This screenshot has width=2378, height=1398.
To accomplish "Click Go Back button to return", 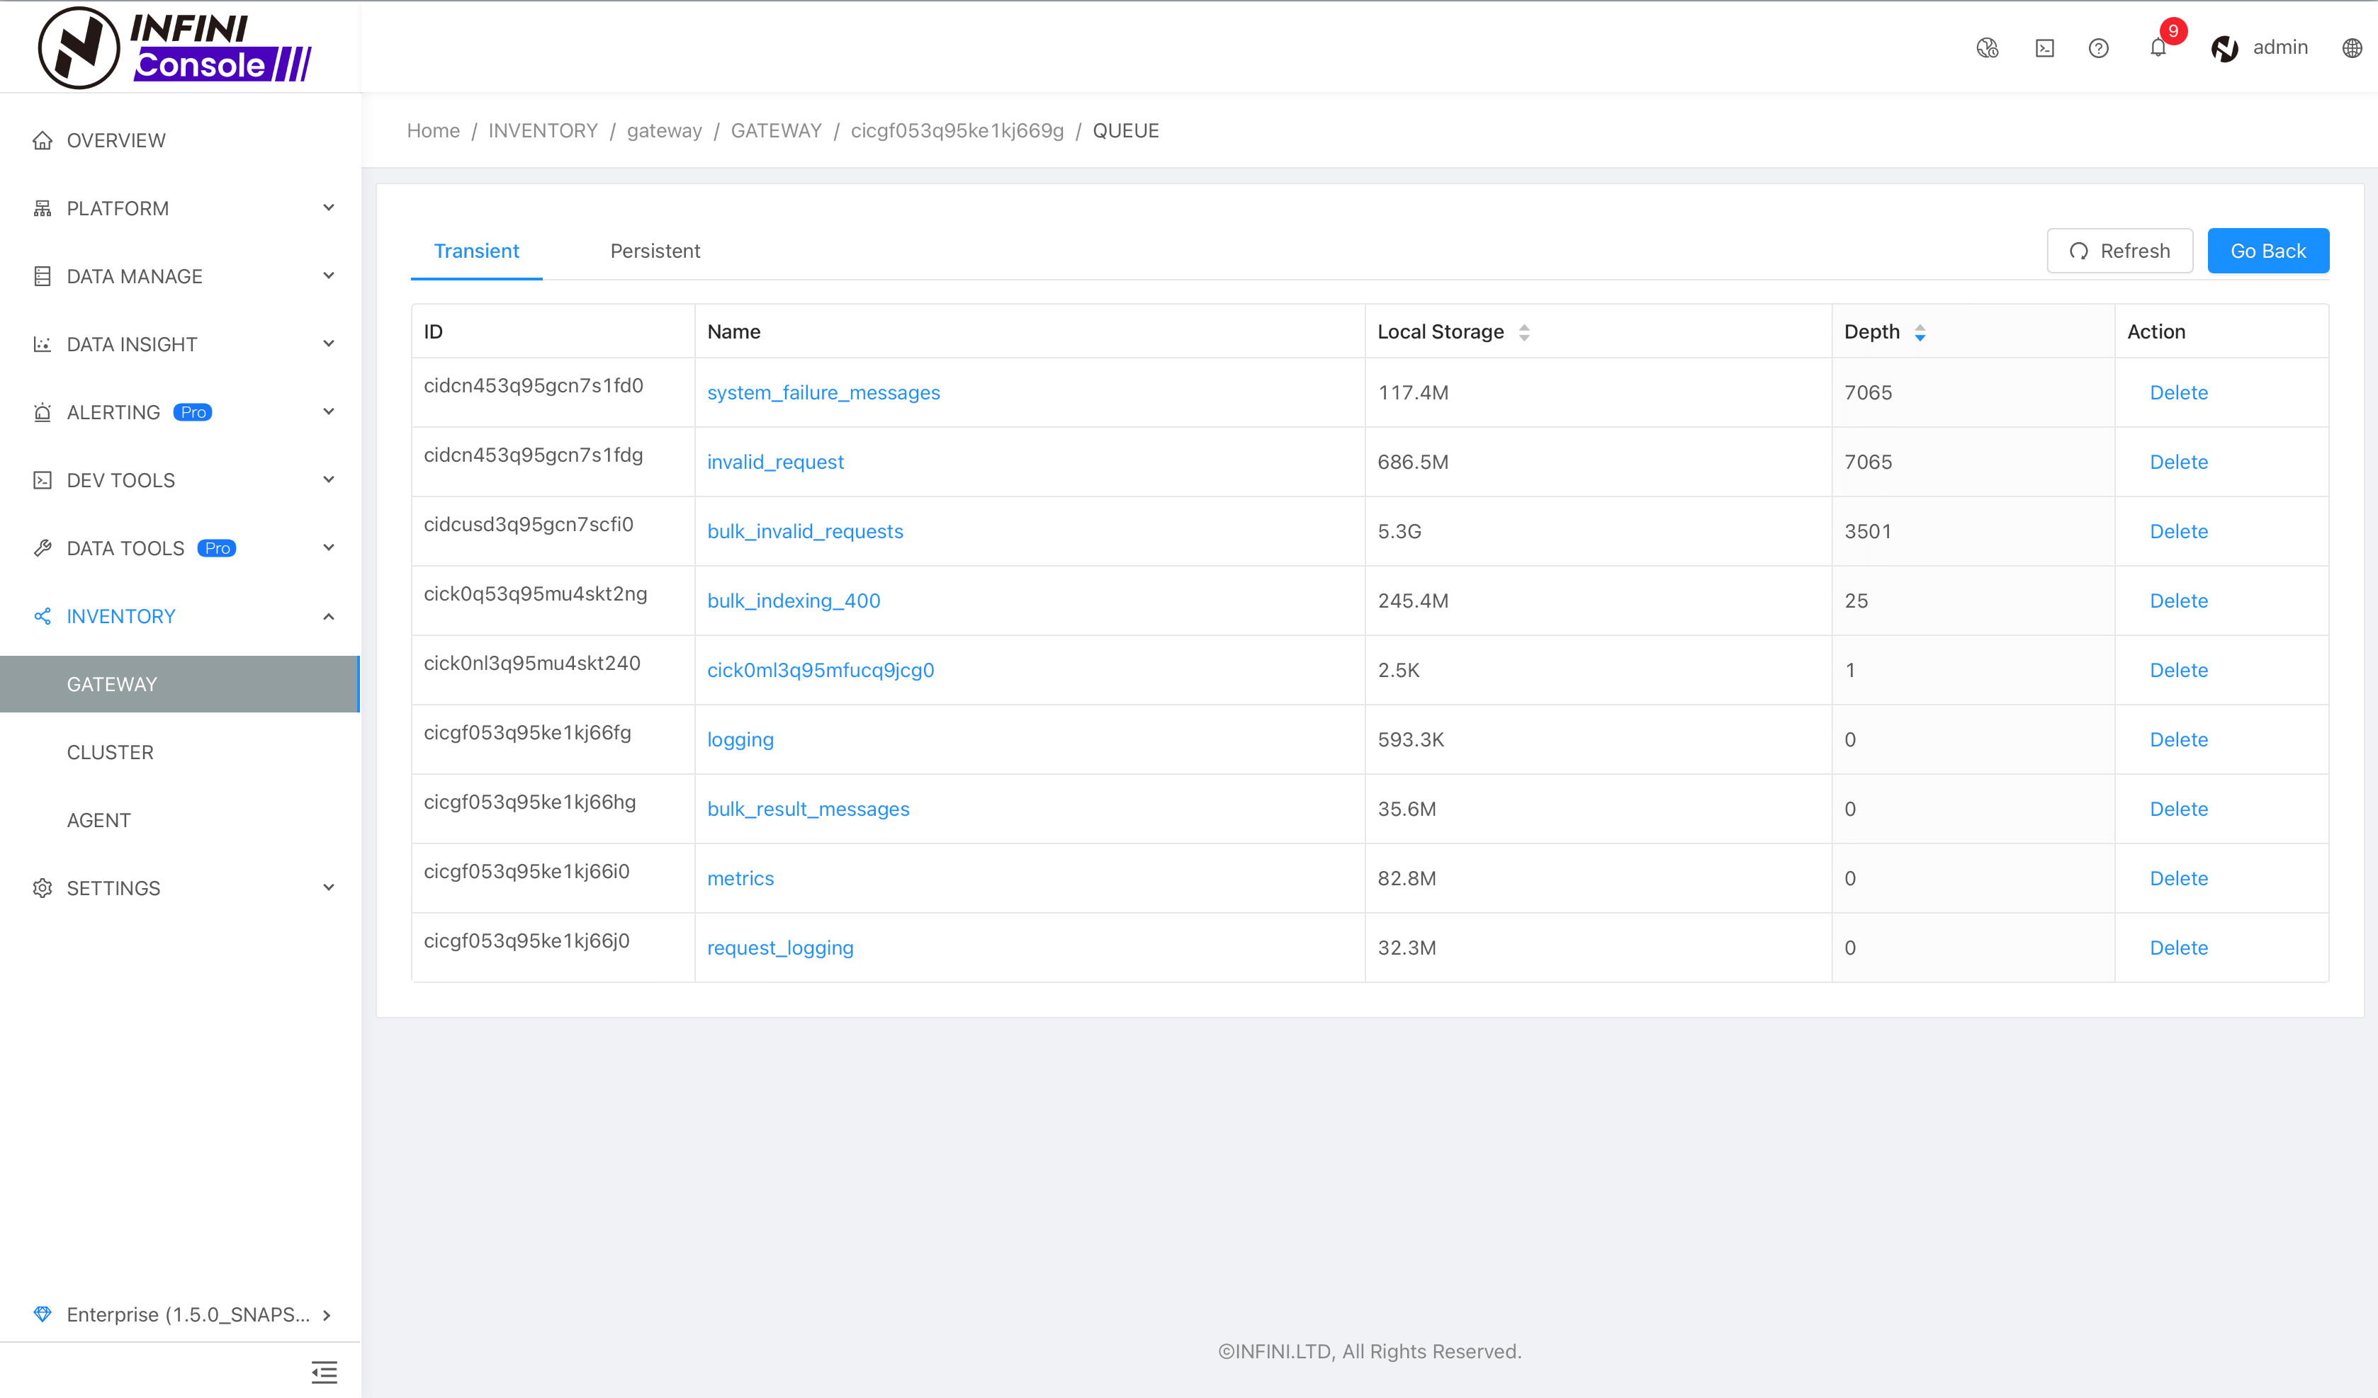I will coord(2268,251).
